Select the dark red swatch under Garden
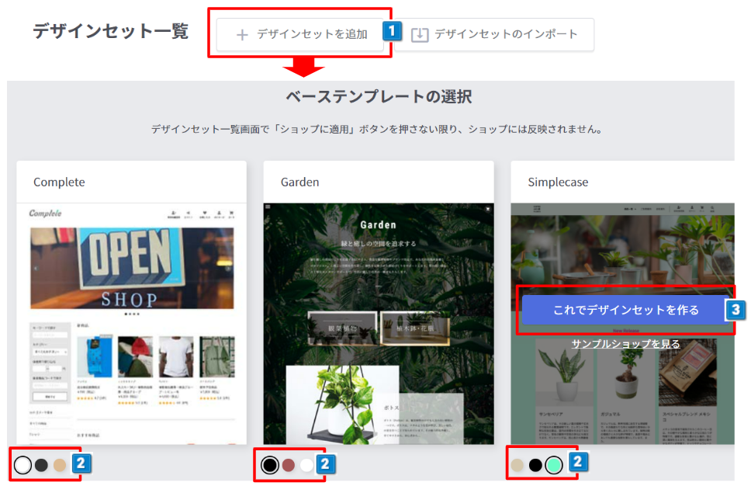The width and height of the screenshot is (751, 493). tap(289, 463)
